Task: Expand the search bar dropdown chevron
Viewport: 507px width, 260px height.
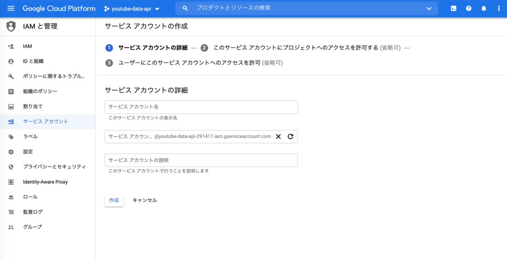Action: [x=429, y=8]
